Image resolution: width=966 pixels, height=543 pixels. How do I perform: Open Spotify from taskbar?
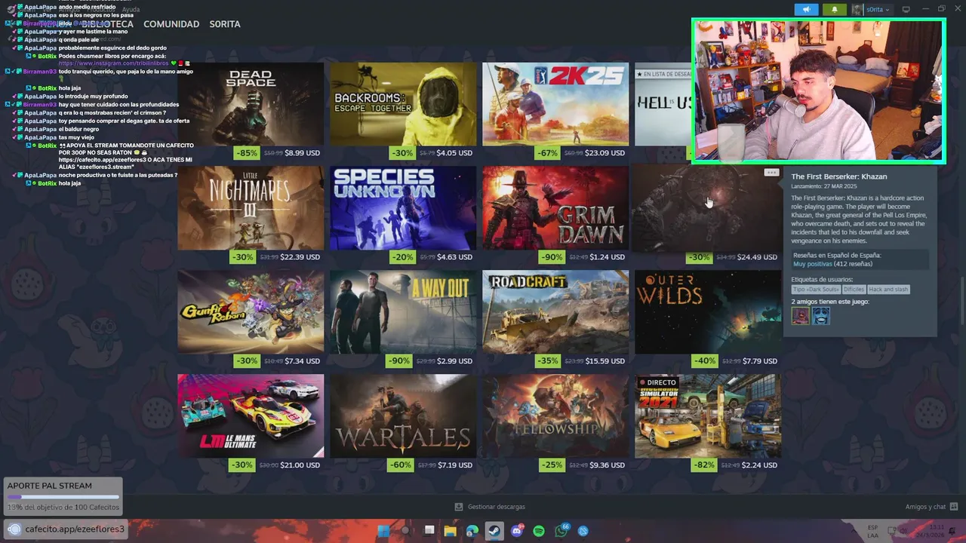539,531
